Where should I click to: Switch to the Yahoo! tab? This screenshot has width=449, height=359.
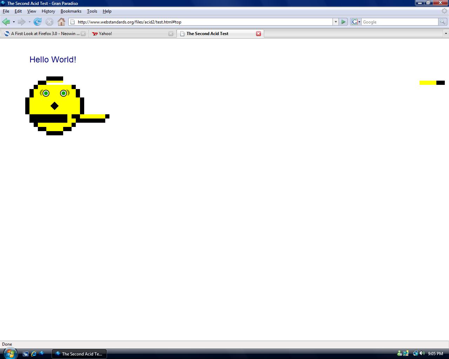click(x=132, y=34)
